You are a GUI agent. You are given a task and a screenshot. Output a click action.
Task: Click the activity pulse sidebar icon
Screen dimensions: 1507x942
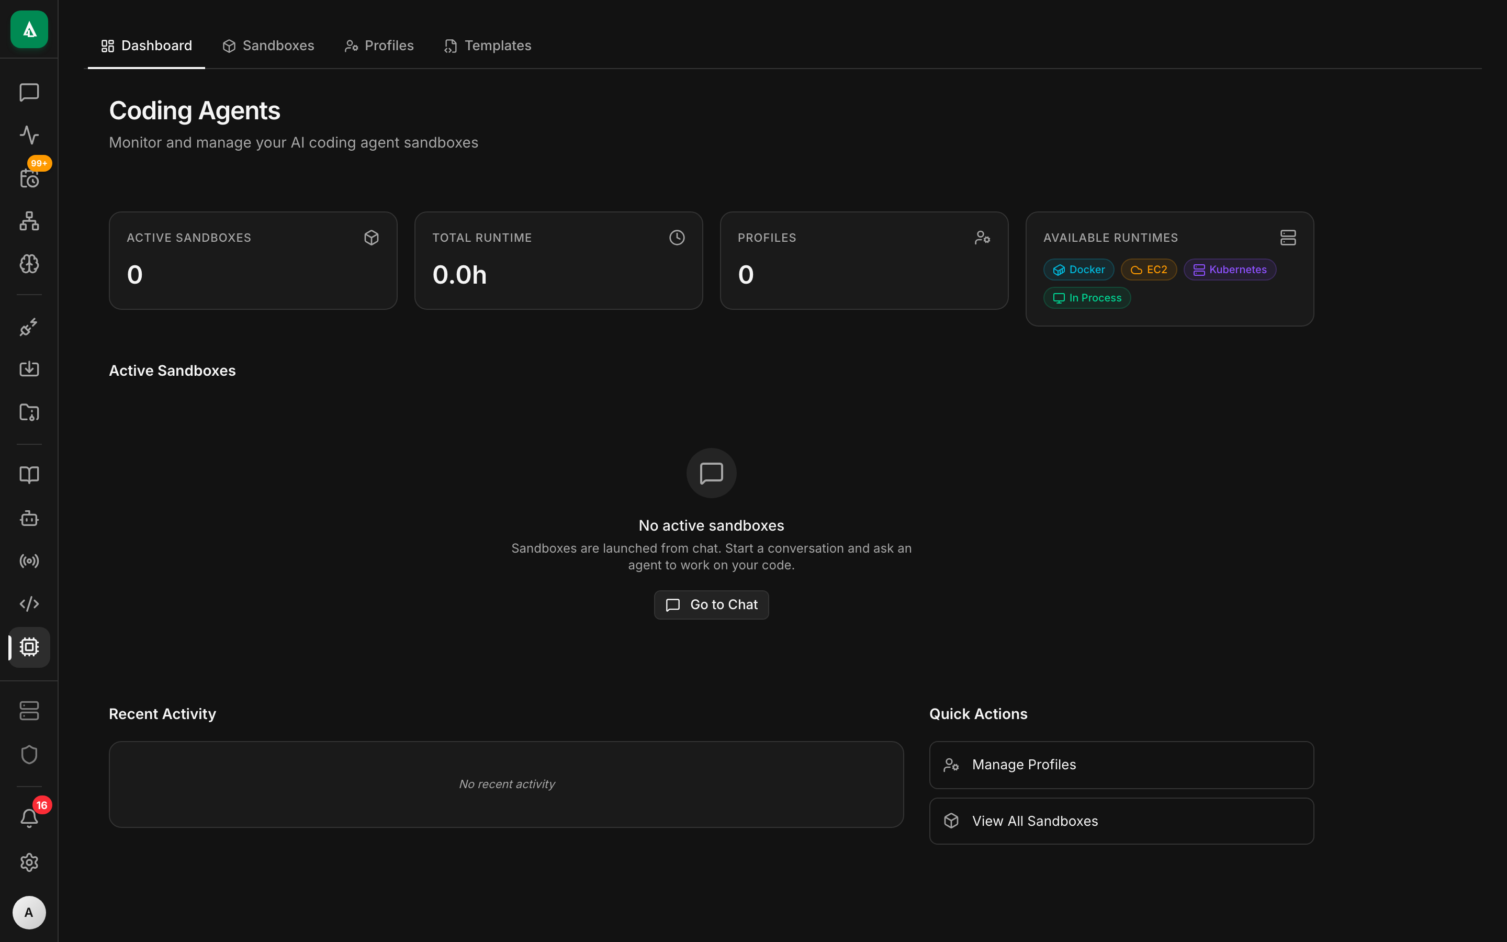29,135
